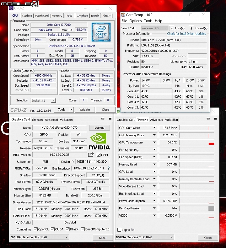226x248 pixels.
Task: Switch to the Mainboard tab in CPU-Z
Action: point(42,16)
